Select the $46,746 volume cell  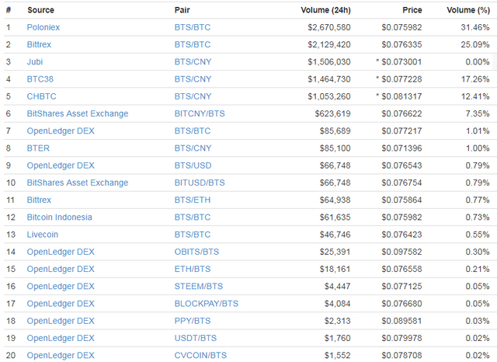335,235
